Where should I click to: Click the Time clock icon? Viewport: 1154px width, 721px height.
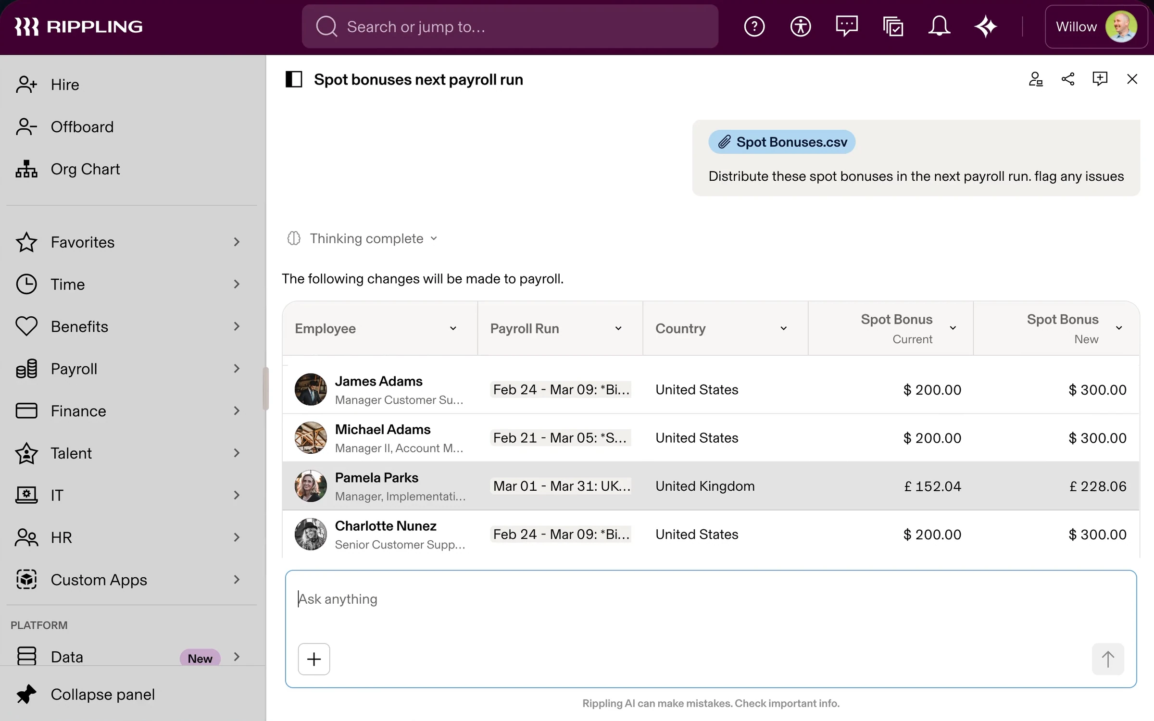pos(26,284)
